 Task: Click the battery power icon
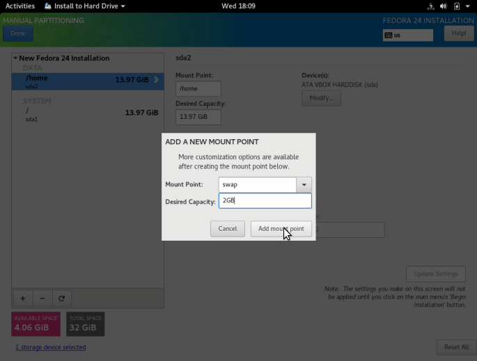(457, 6)
